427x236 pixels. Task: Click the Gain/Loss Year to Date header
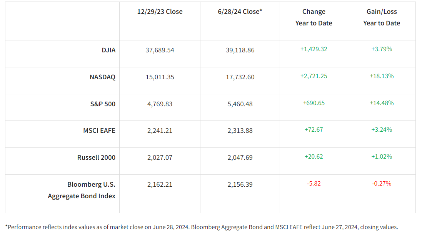click(382, 17)
